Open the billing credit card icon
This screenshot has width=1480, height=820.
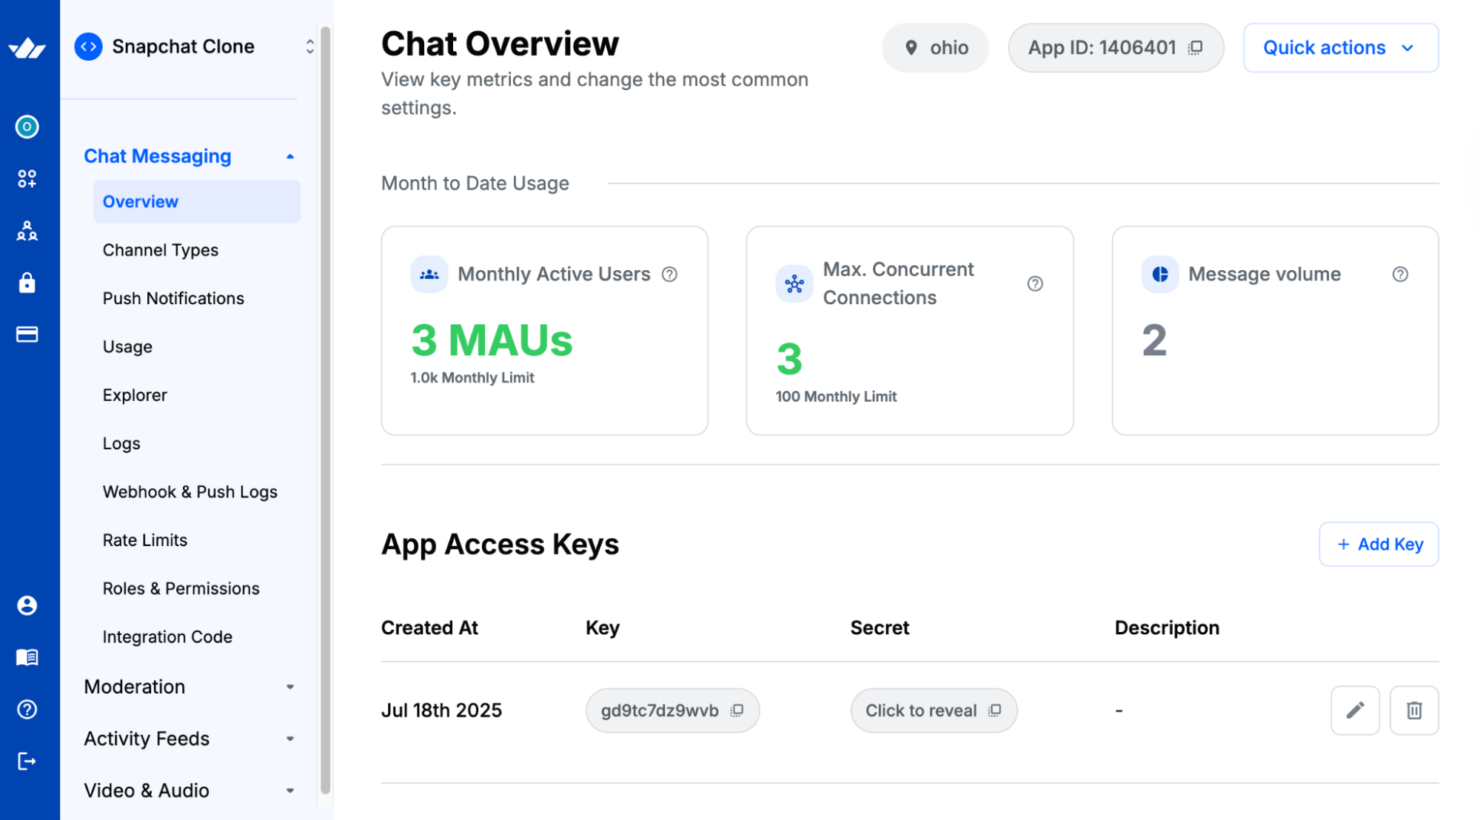(27, 335)
